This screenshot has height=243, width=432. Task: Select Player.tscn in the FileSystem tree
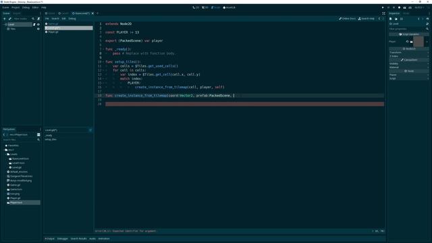[x=16, y=202]
